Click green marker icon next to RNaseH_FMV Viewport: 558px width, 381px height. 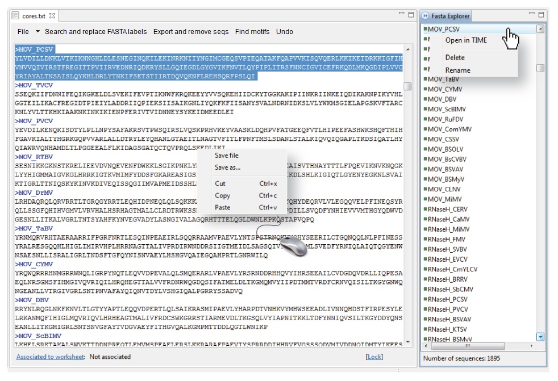(x=424, y=239)
